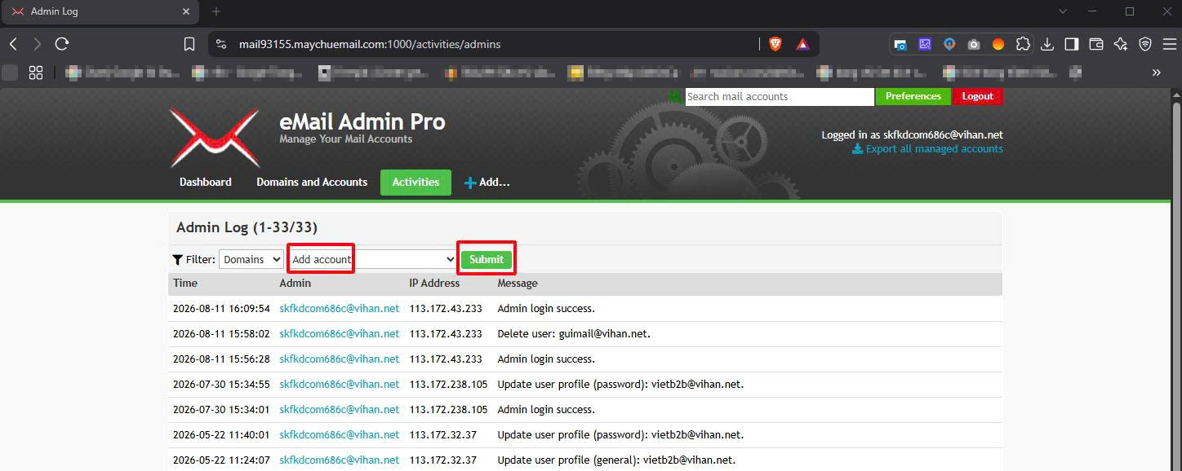Show hidden bookmarks chevron

pos(1157,73)
